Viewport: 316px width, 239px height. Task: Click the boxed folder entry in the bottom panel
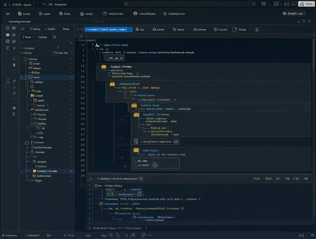[x=125, y=194]
